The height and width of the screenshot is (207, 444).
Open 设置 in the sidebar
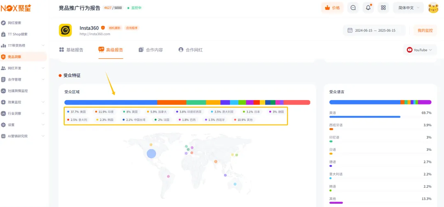coord(11,125)
